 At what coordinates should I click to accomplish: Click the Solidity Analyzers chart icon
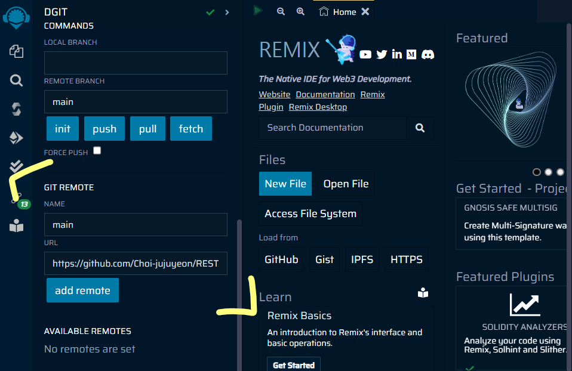click(525, 305)
